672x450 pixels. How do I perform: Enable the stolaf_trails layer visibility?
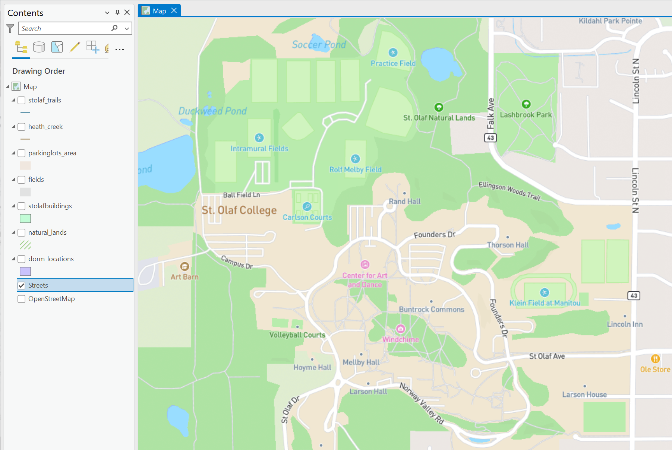pyautogui.click(x=21, y=100)
